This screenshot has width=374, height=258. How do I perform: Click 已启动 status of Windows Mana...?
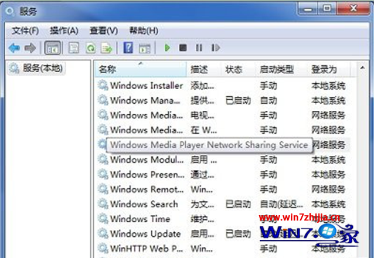[238, 100]
